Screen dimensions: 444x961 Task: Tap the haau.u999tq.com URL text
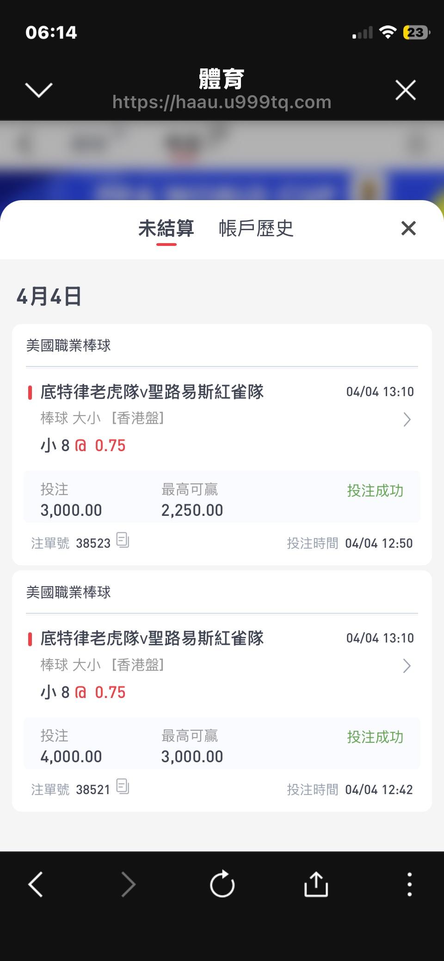point(222,102)
